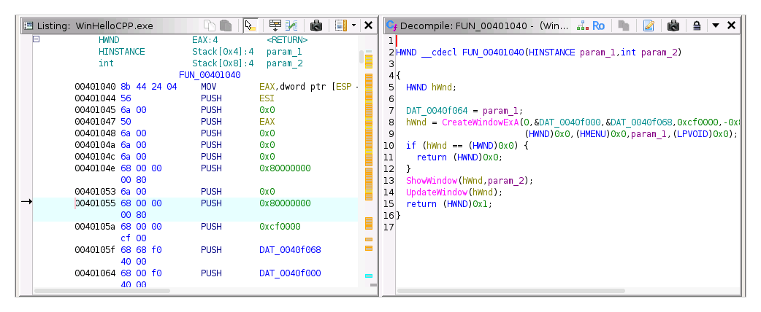Click <RETURN> in the Listing header
Screen dimensions: 761x312
point(287,39)
